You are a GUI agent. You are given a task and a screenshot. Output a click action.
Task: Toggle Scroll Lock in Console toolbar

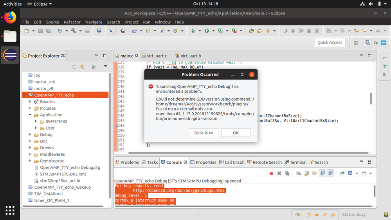[306, 173]
